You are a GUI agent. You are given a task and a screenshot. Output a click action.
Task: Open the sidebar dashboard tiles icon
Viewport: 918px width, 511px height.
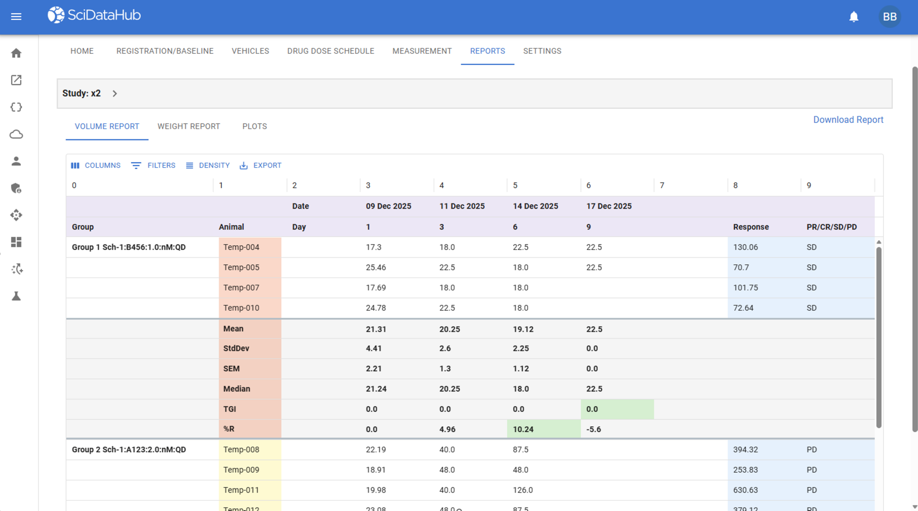coord(16,242)
